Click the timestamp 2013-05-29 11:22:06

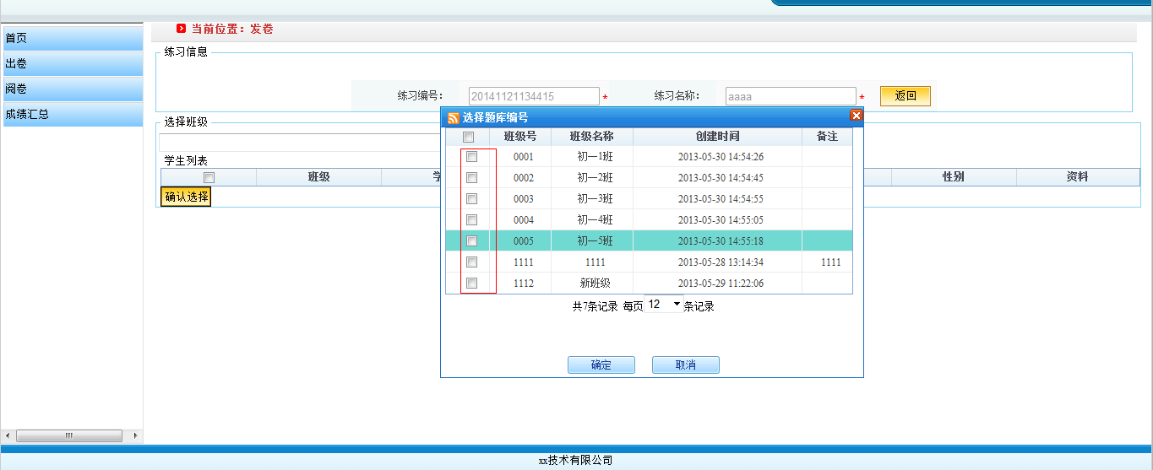tap(721, 284)
